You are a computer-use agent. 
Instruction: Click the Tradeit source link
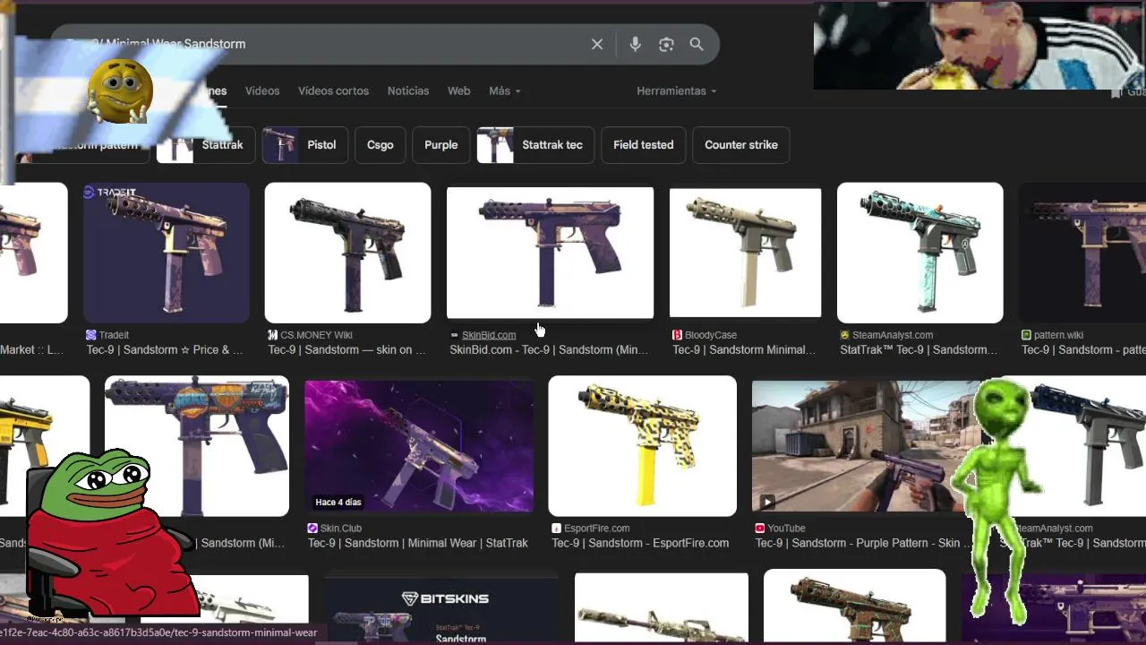114,335
